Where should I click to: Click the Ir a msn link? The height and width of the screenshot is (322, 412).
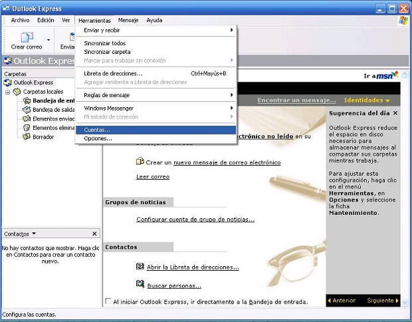pyautogui.click(x=381, y=75)
